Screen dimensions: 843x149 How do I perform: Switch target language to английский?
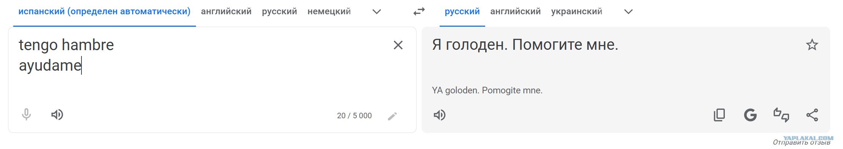tap(516, 12)
